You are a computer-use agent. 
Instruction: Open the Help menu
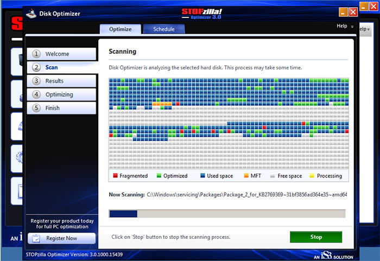(x=341, y=26)
